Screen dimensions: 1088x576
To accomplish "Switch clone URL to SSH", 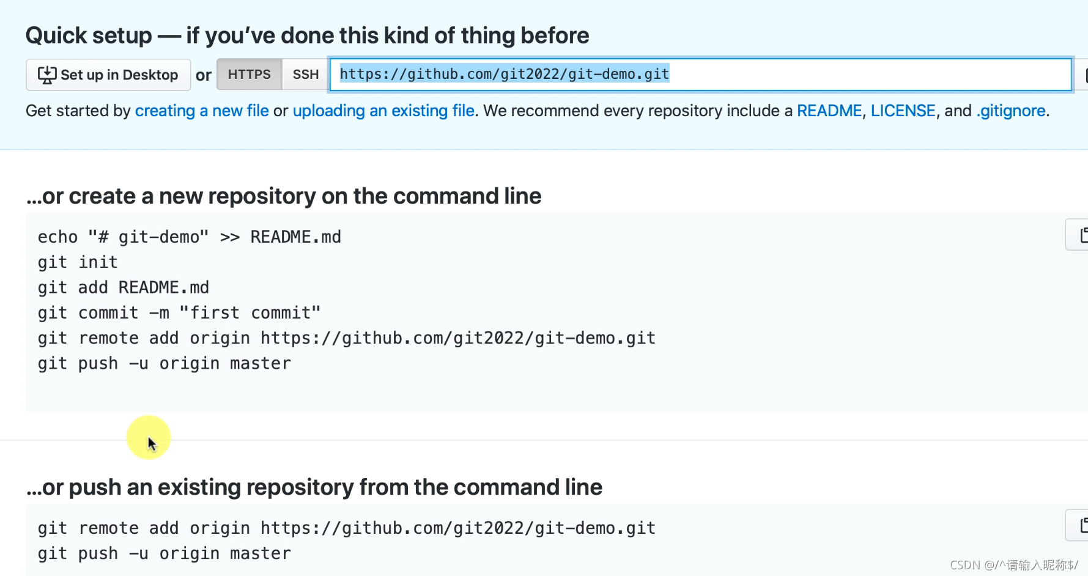I will (305, 75).
